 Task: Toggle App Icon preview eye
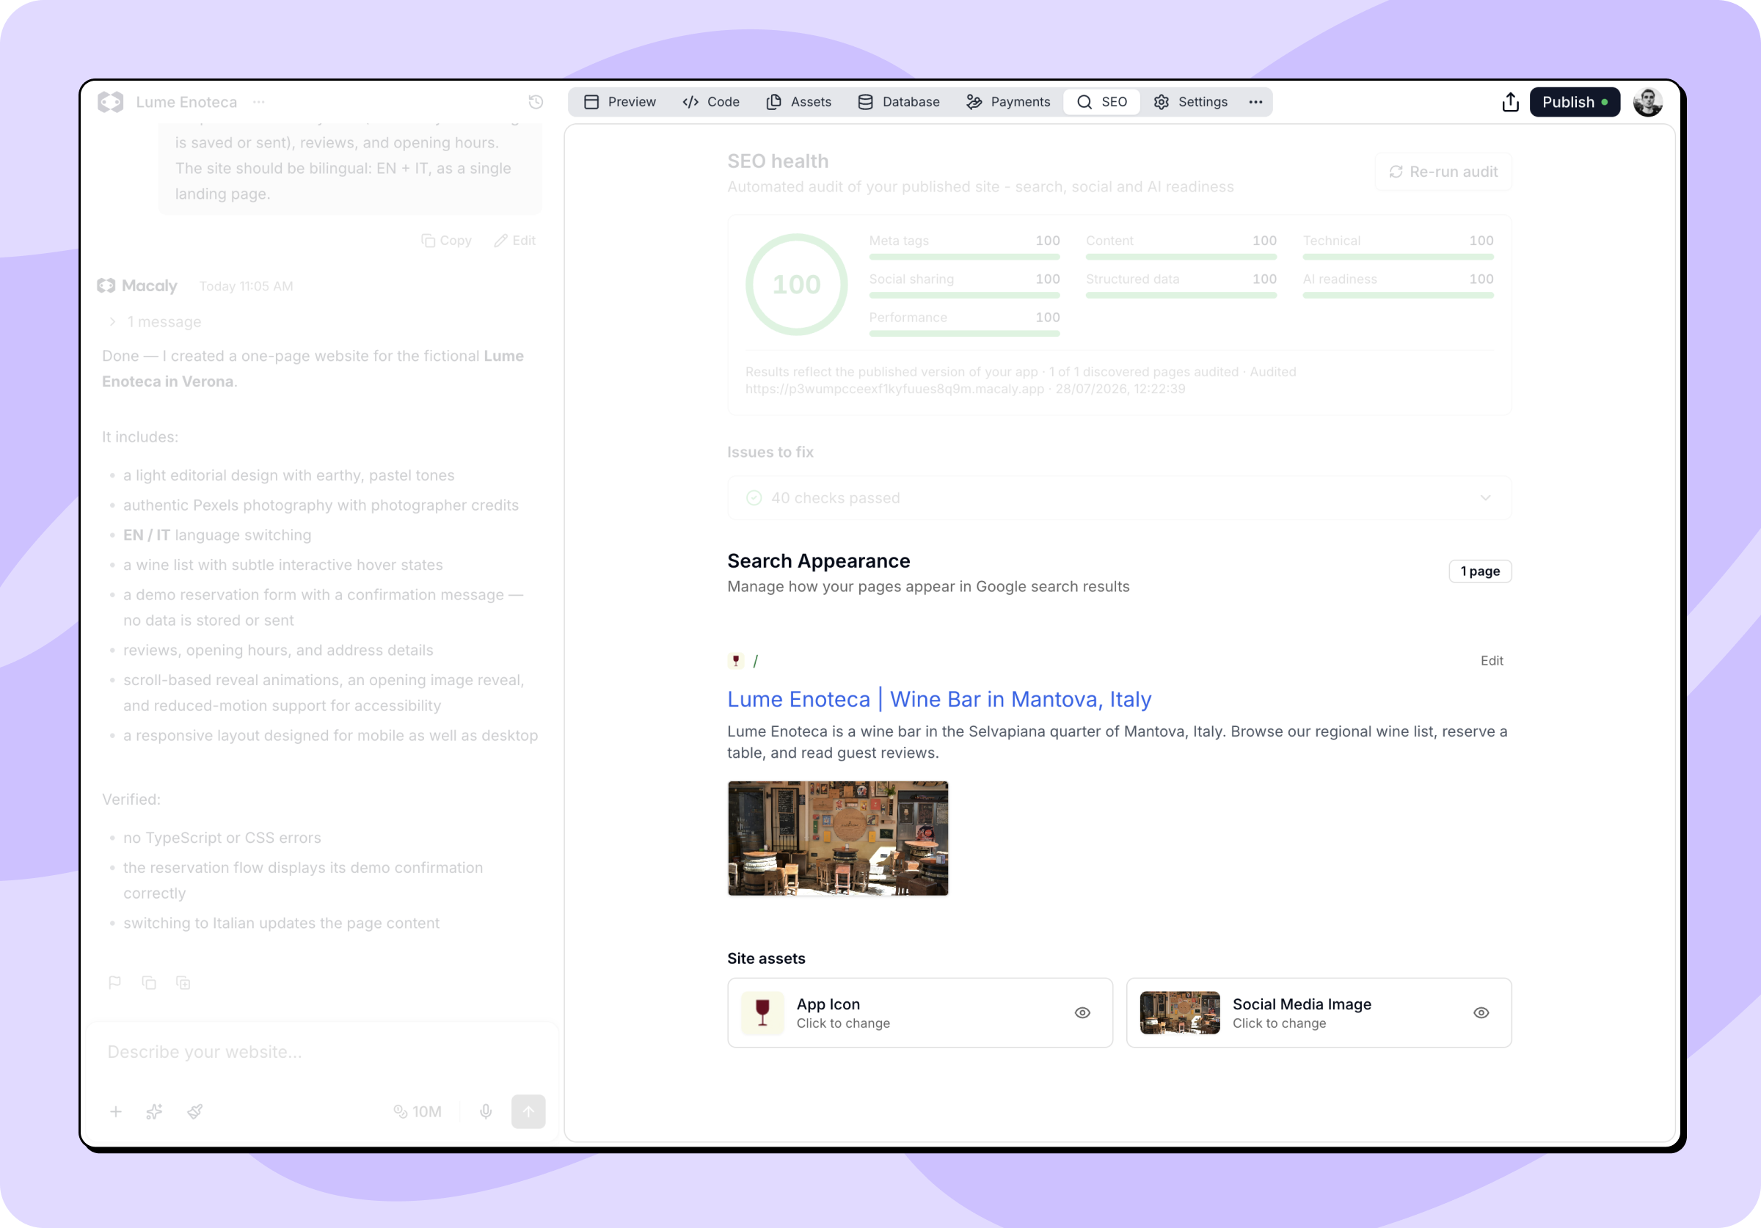(1082, 1012)
